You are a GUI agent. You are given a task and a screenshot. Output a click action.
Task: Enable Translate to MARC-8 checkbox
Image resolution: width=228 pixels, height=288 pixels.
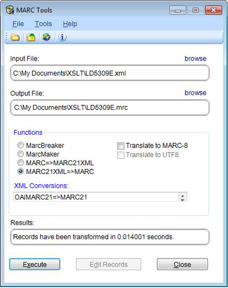(120, 146)
